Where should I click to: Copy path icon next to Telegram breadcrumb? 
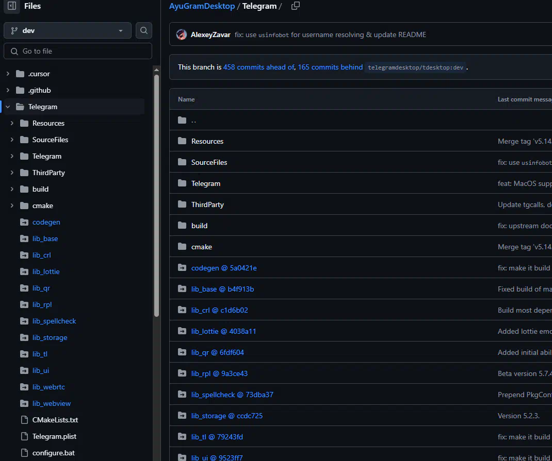click(296, 6)
